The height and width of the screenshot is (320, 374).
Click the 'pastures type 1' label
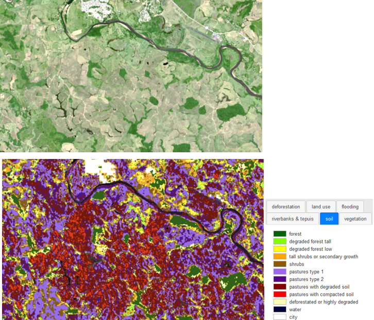(307, 272)
